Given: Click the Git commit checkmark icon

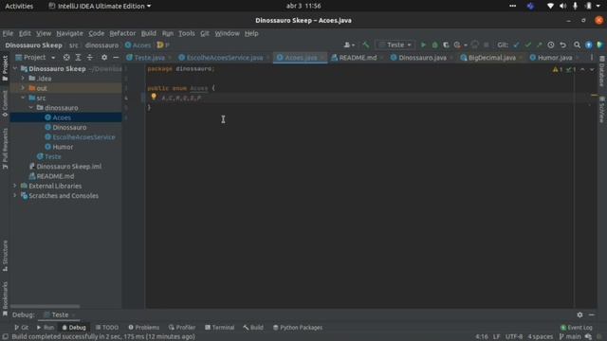Looking at the screenshot, I should point(527,45).
